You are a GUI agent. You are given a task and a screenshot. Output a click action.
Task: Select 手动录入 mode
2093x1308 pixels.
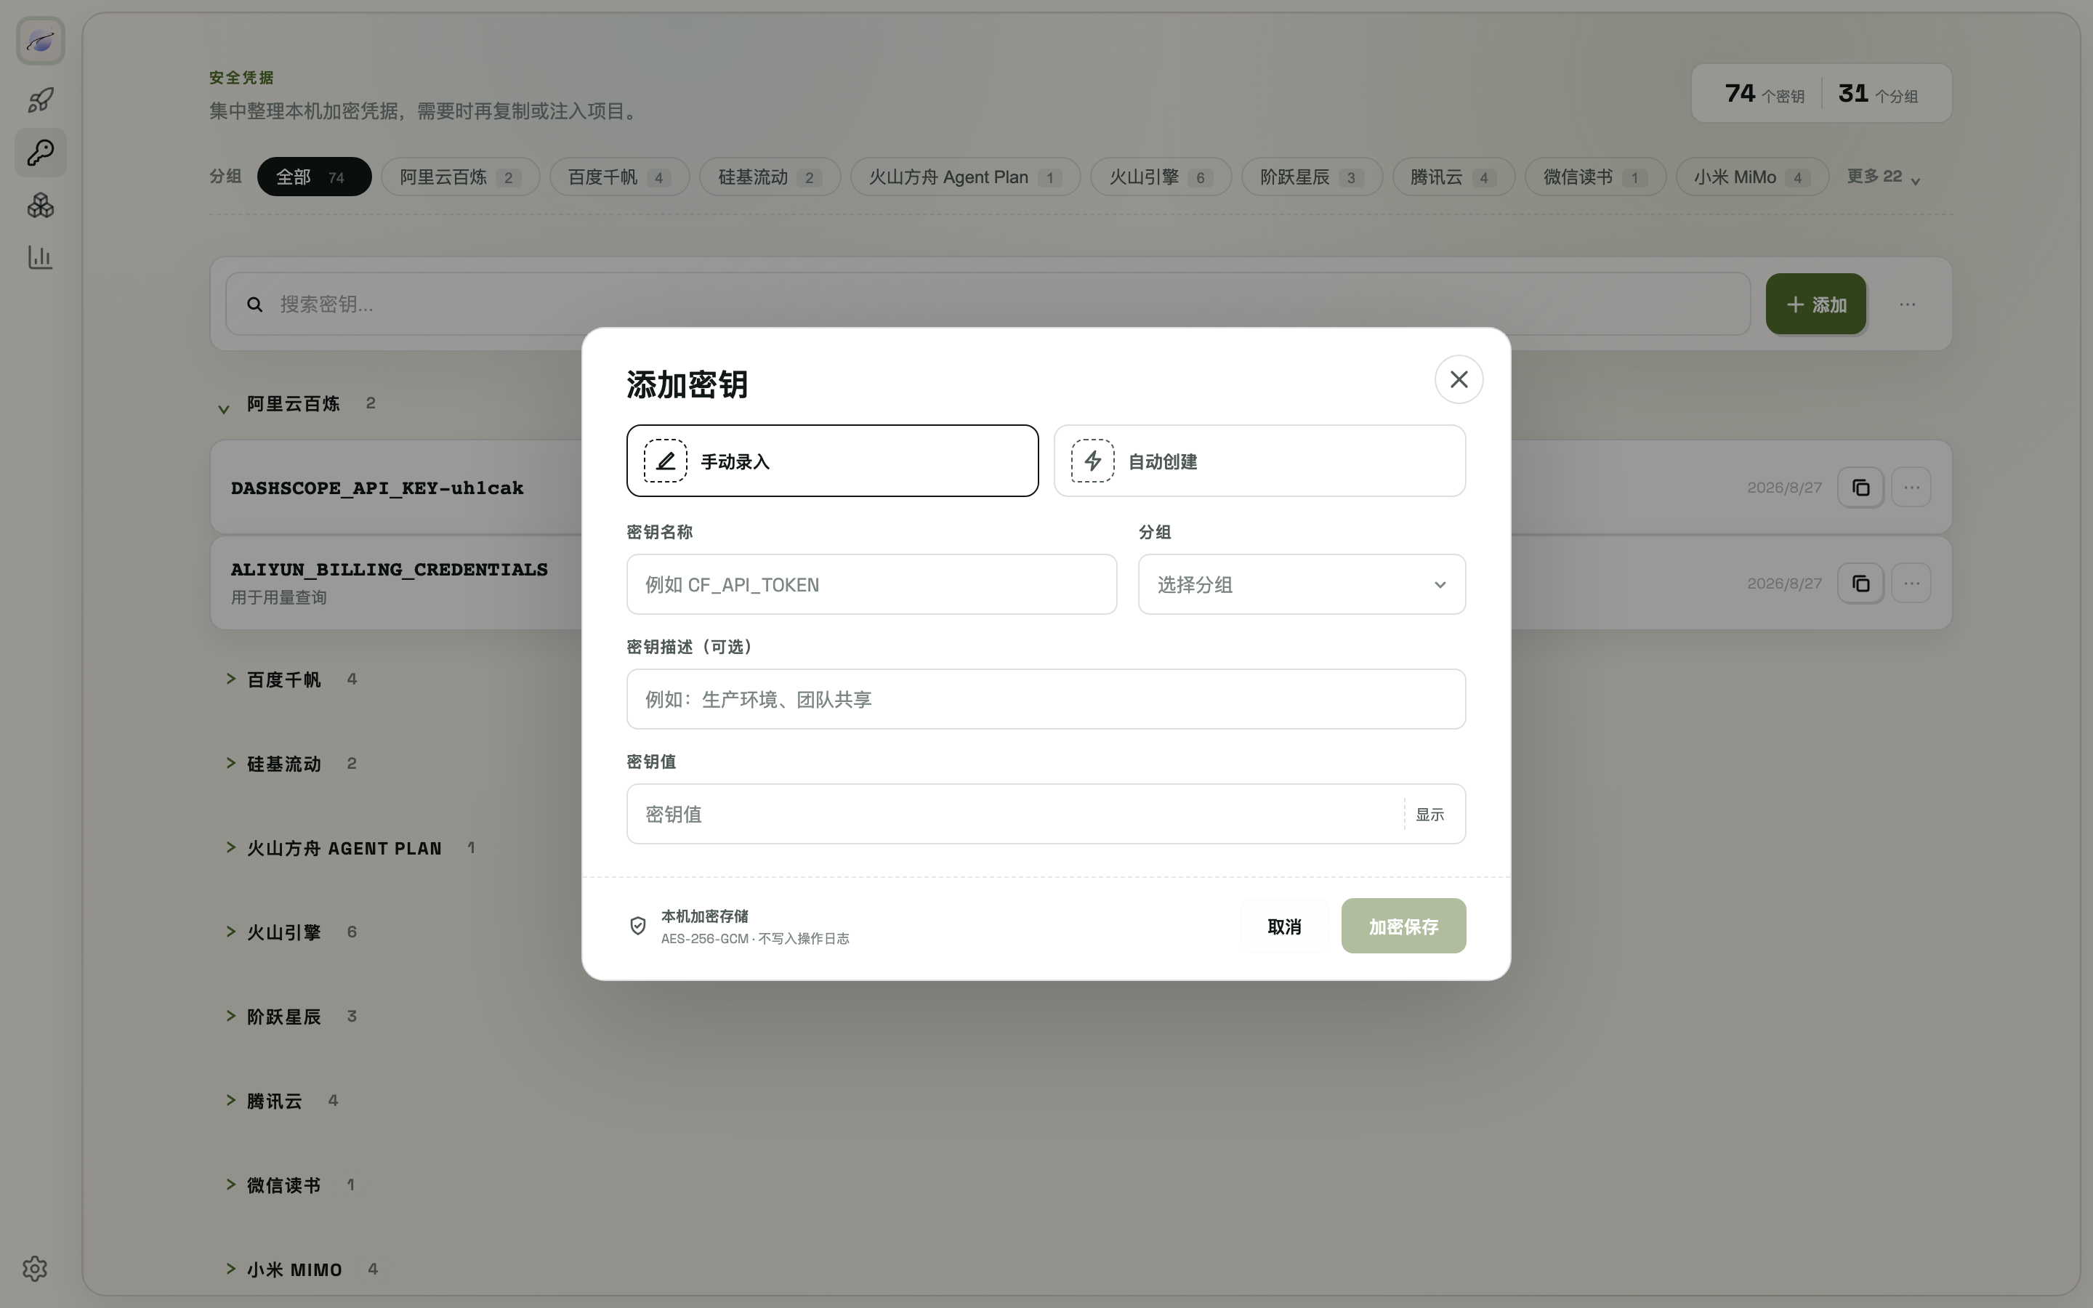[832, 461]
